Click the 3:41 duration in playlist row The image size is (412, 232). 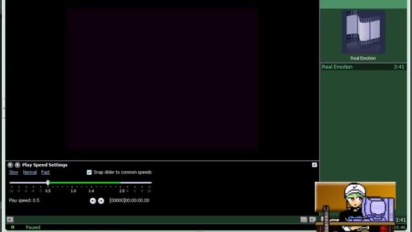[x=399, y=67]
